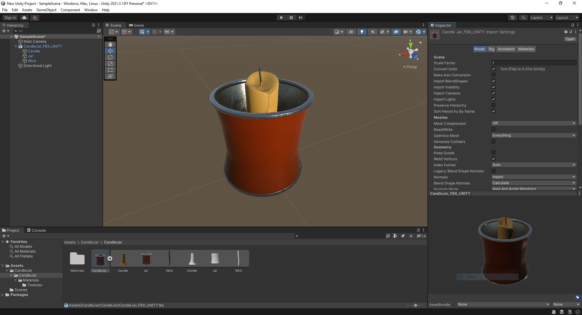This screenshot has width=582, height=315.
Task: Click the scene orientation gizmo
Action: (410, 51)
